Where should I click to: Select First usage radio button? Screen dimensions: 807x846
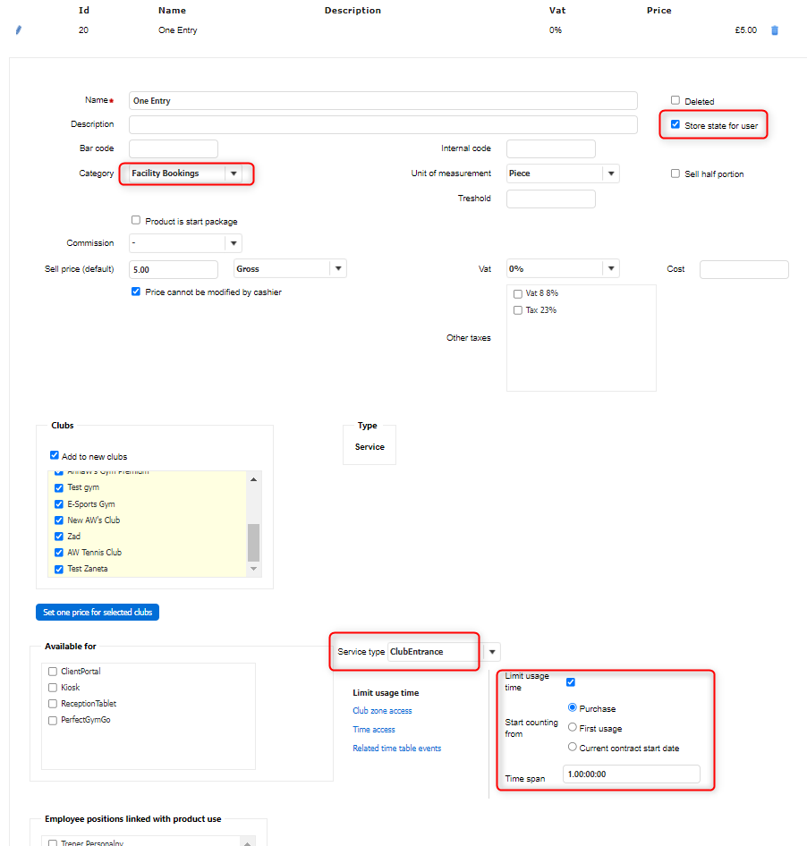click(573, 728)
